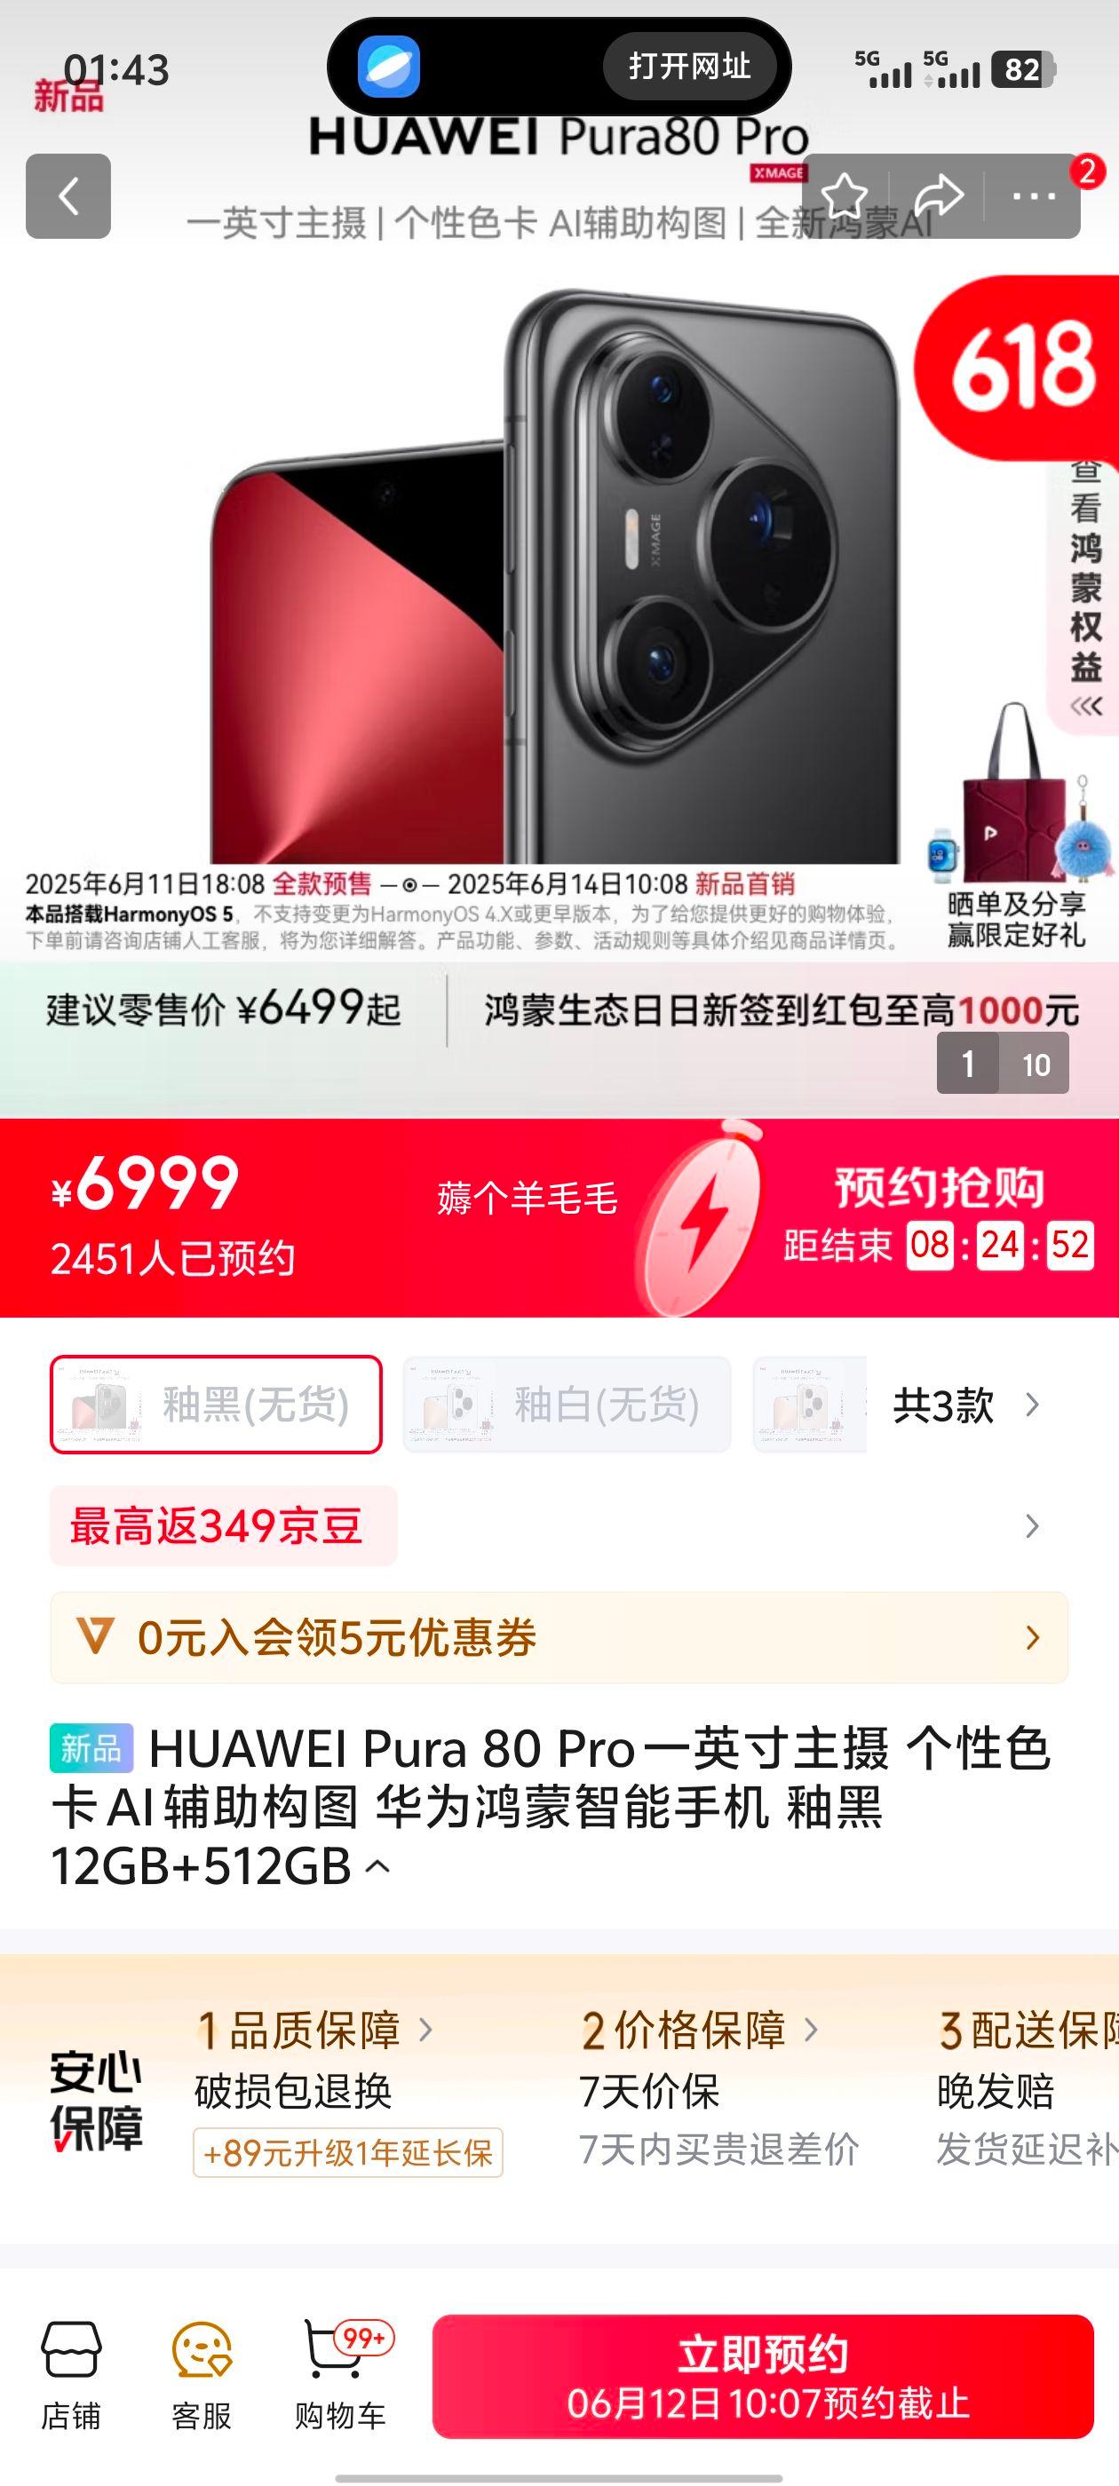Image resolution: width=1119 pixels, height=2486 pixels.
Task: Expand the 最高返349京豆 row chevron
Action: [1032, 1525]
